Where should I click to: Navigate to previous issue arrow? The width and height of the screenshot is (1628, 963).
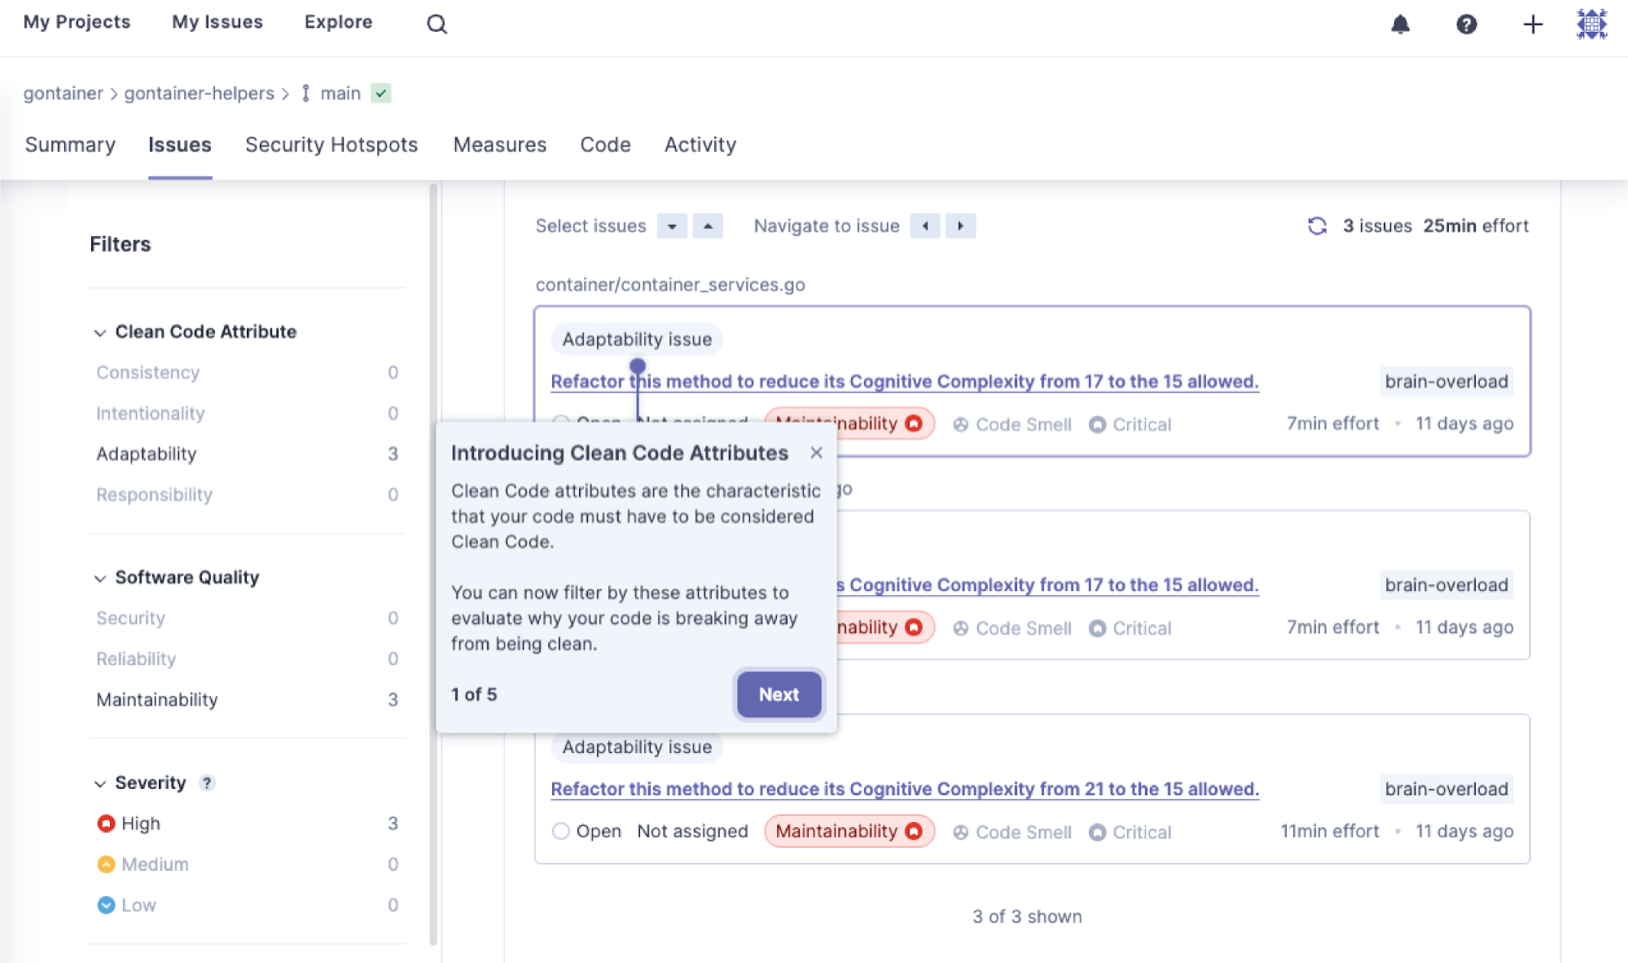(925, 225)
